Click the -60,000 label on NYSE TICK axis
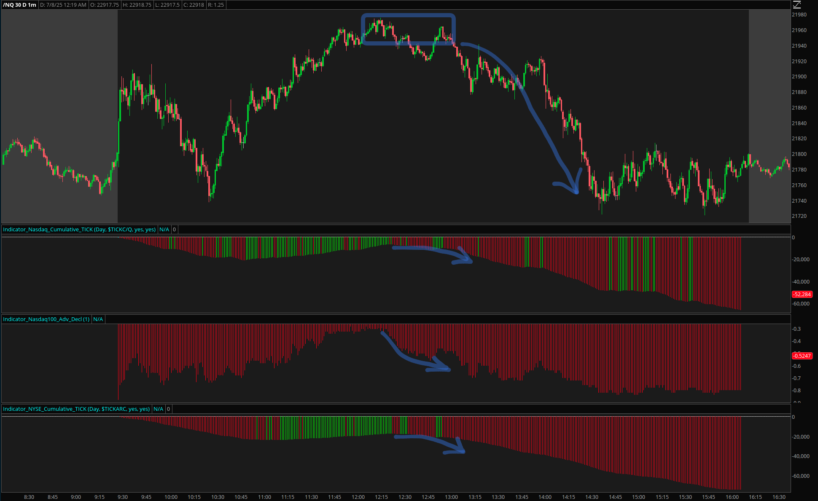 [800, 476]
